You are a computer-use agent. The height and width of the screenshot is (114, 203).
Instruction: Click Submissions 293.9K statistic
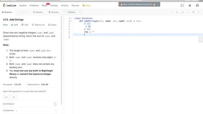pos(38,85)
